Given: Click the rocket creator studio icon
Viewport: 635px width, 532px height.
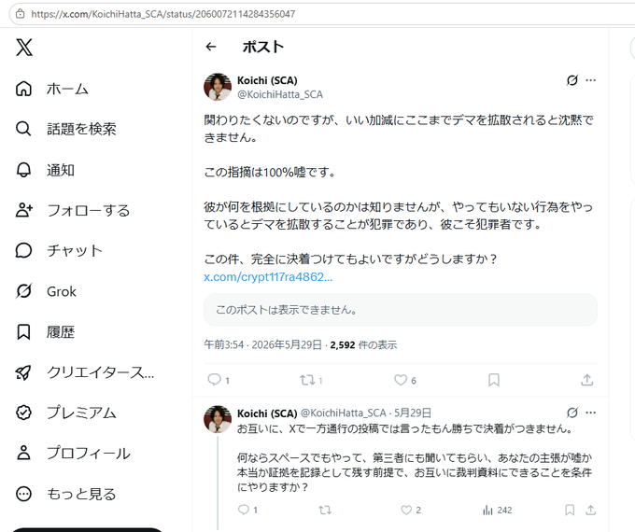Looking at the screenshot, I should 23,372.
